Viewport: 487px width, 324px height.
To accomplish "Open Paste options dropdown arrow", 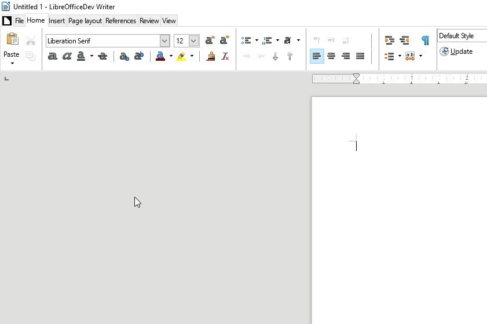I will (12, 63).
